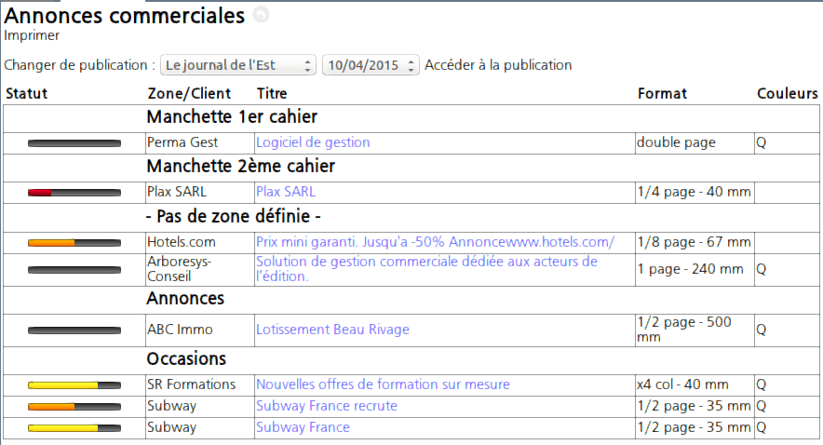Click the status bar for Perma Gest
Screen dimensions: 823x445
[x=74, y=143]
